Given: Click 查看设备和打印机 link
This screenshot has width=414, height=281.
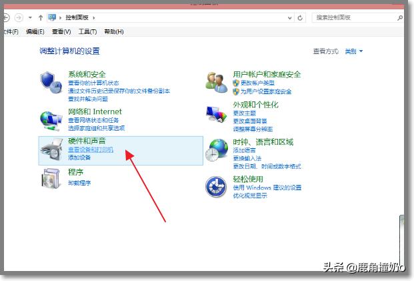Looking at the screenshot, I should coord(91,150).
